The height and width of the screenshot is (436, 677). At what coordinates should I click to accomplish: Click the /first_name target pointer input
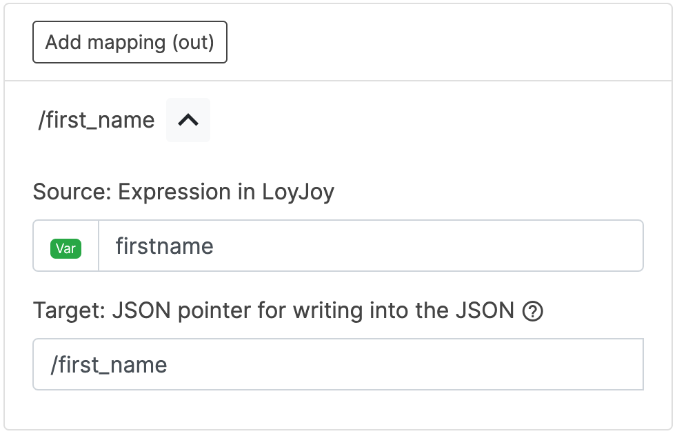coord(338,364)
